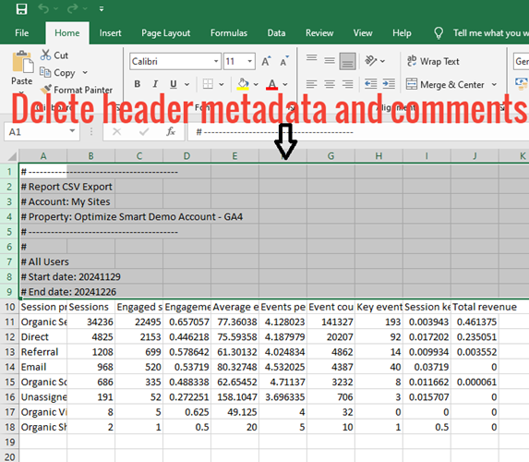The width and height of the screenshot is (529, 462).
Task: Open the View tab
Action: click(x=363, y=33)
